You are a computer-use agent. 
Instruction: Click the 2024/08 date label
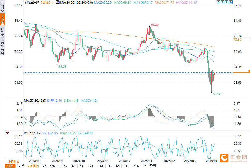tap(35, 161)
